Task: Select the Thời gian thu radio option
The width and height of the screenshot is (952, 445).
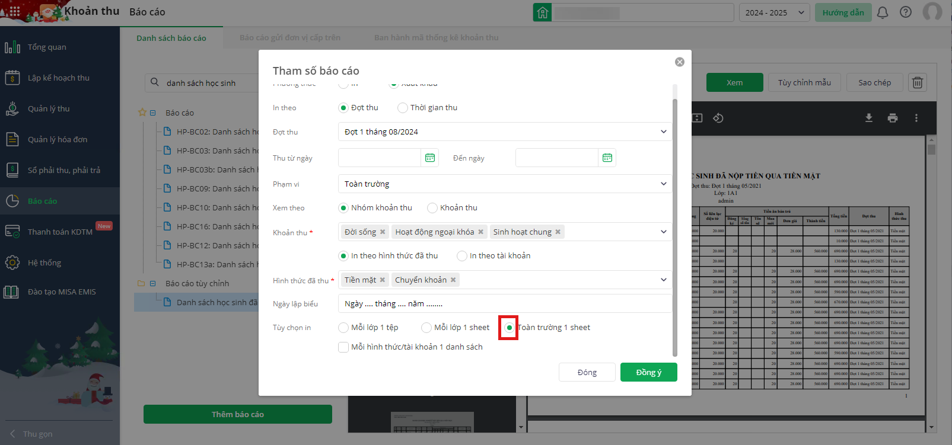Action: click(403, 108)
